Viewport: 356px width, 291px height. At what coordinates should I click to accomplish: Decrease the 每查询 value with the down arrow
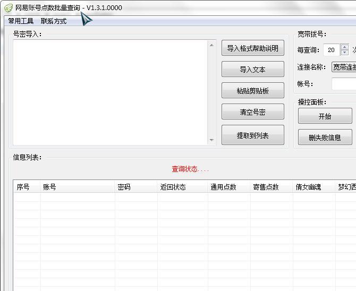point(345,53)
